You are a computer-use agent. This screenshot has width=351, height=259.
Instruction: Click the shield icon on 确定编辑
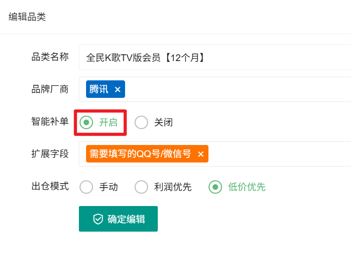(98, 219)
